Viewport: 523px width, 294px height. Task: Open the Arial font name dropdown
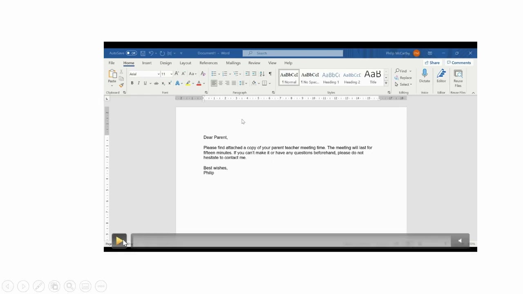coord(159,74)
